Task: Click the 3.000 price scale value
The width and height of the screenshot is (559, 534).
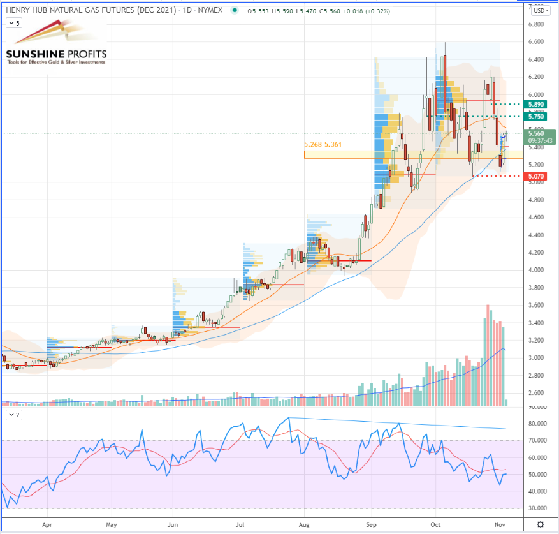Action: 536,358
